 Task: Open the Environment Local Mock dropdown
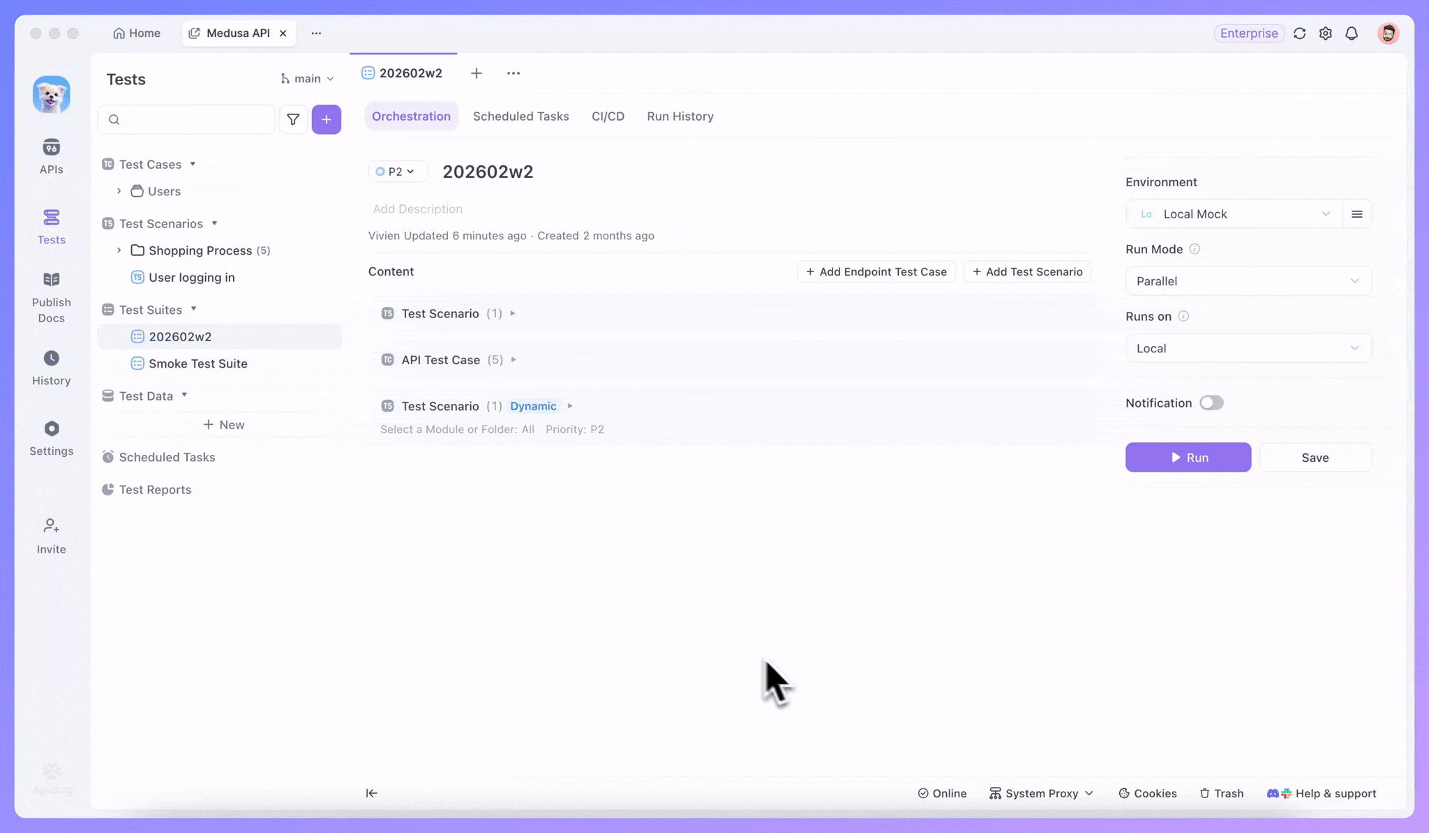(1234, 214)
